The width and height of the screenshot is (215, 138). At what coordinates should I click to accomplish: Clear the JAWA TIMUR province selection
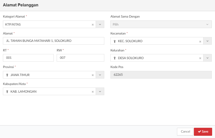pos(93,75)
